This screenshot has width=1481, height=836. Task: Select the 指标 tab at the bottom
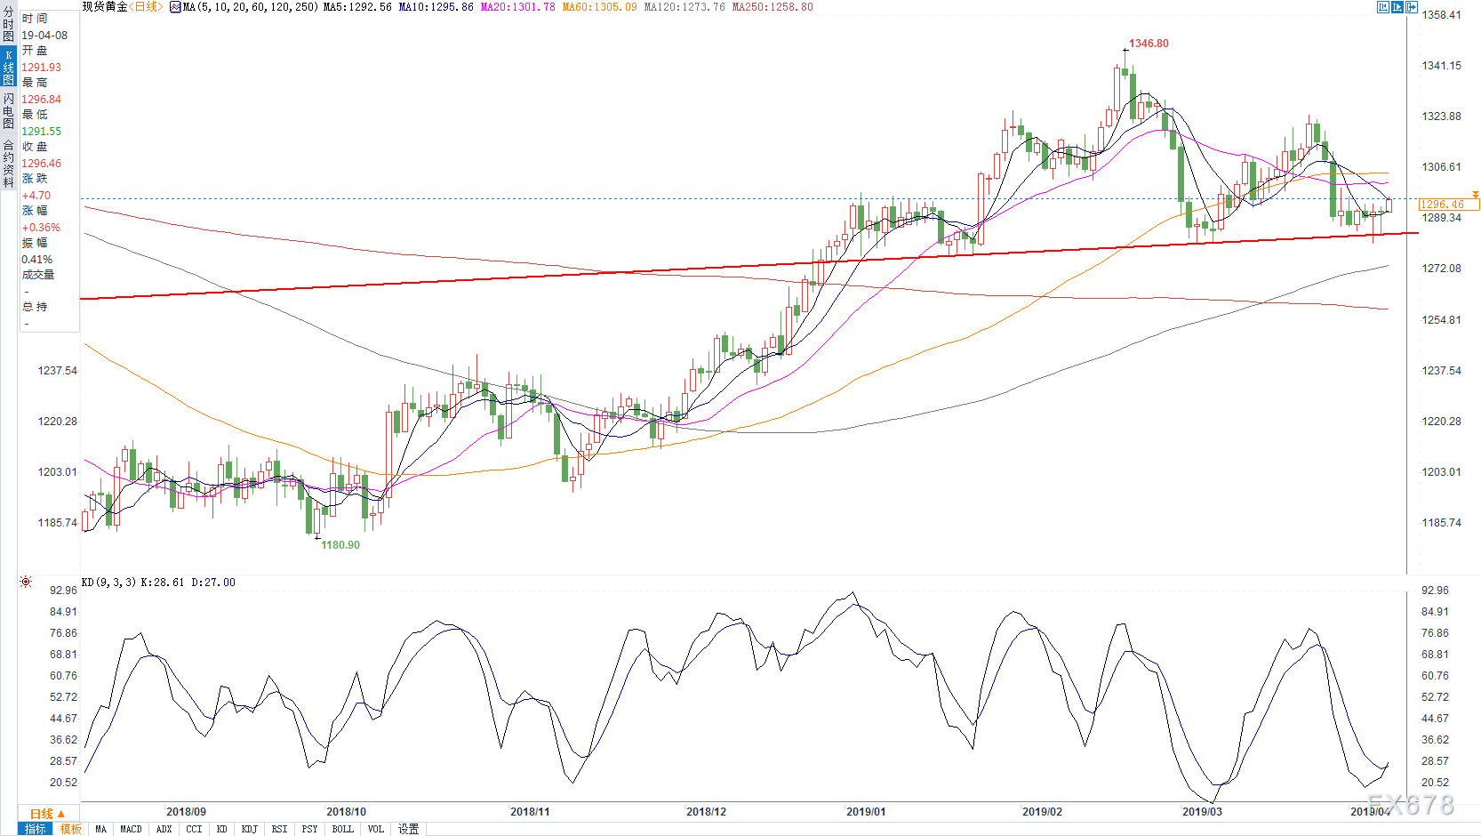pyautogui.click(x=36, y=829)
